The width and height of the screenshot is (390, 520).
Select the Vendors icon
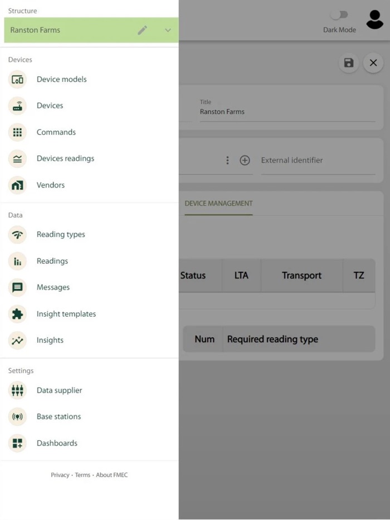tap(17, 185)
